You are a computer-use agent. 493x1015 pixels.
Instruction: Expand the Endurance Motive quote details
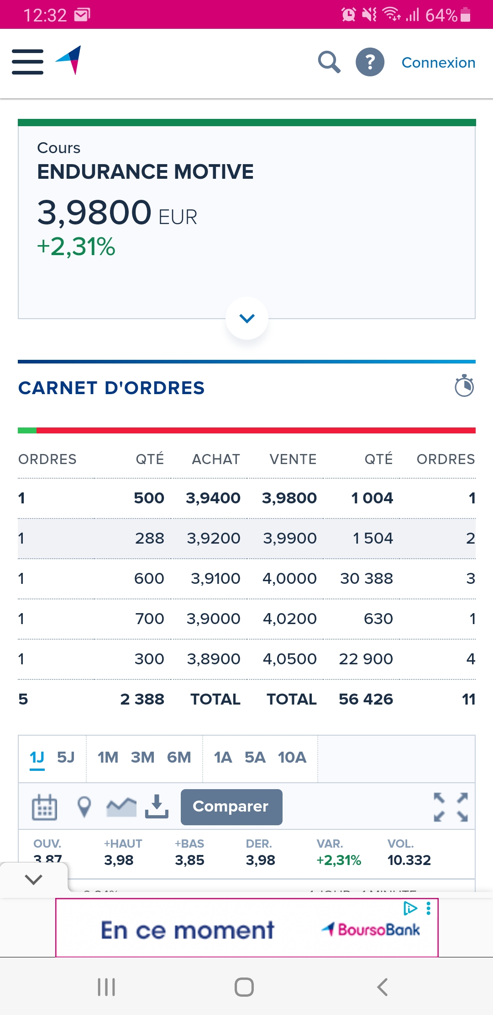247,318
